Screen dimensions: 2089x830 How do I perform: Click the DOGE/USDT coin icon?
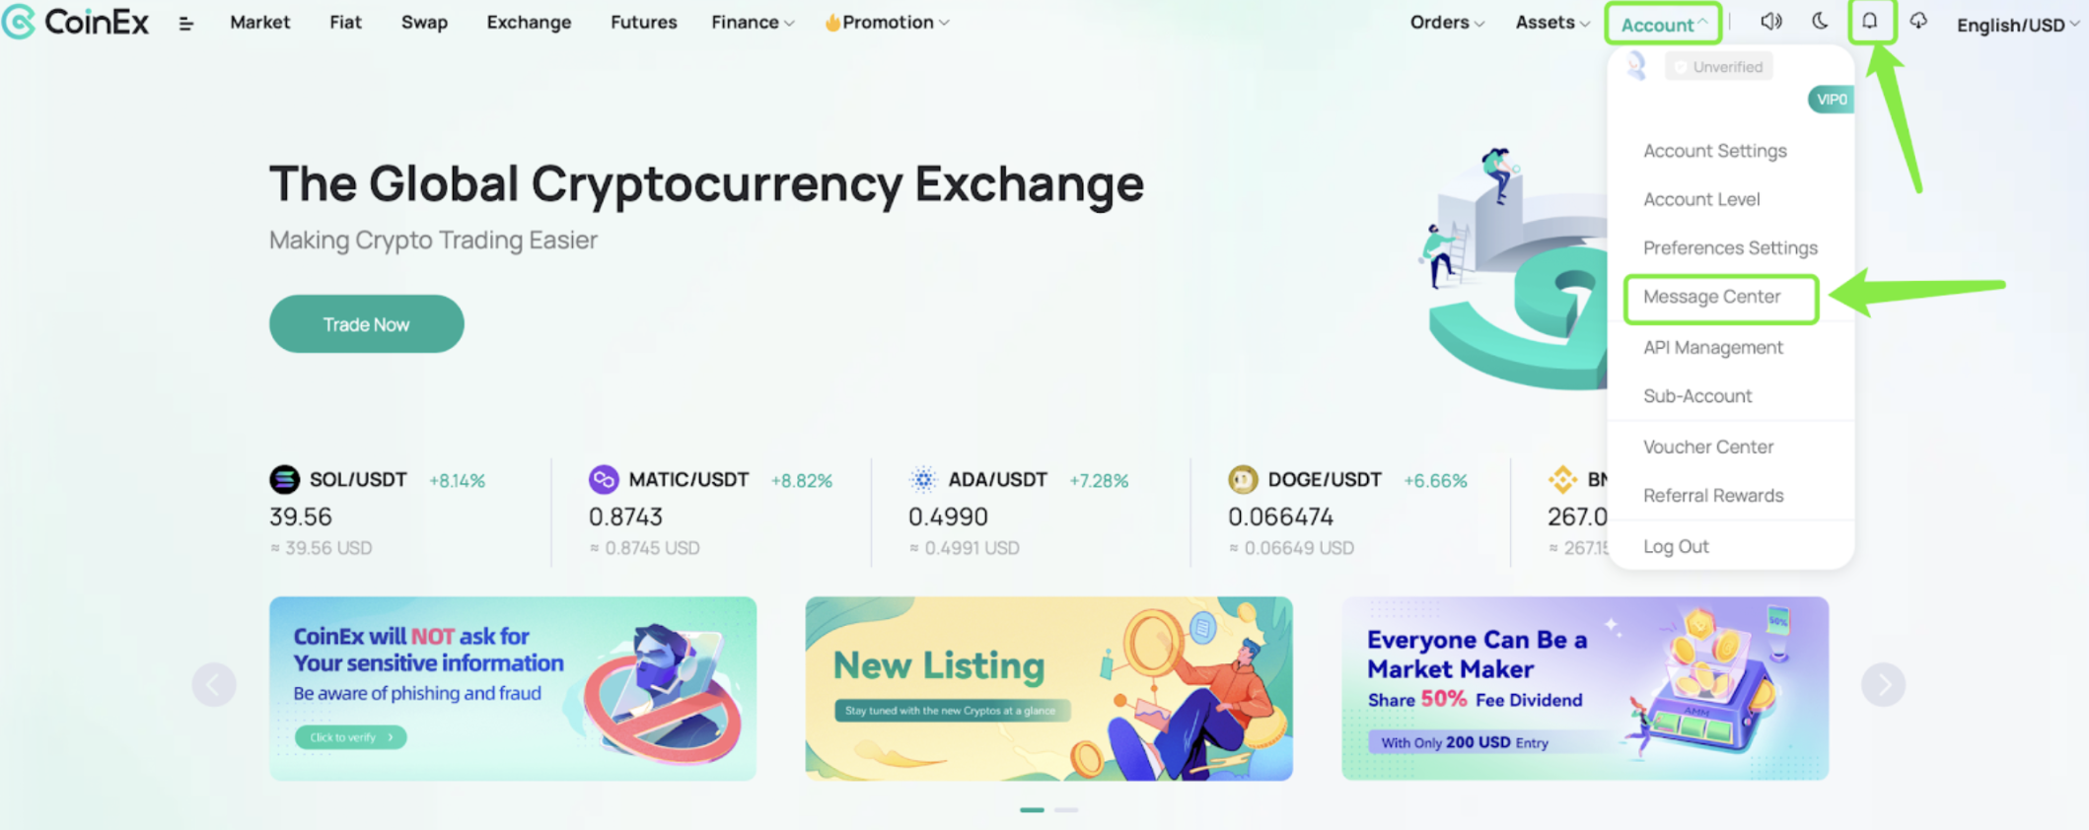1243,480
